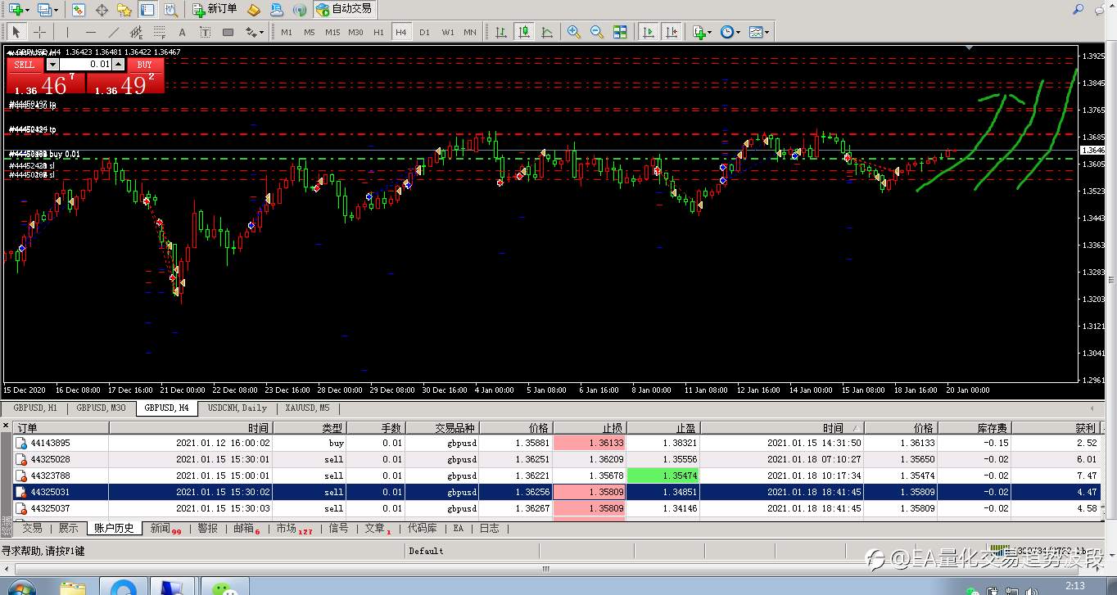The image size is (1117, 595).
Task: Open the 市场 market tab
Action: pos(294,529)
